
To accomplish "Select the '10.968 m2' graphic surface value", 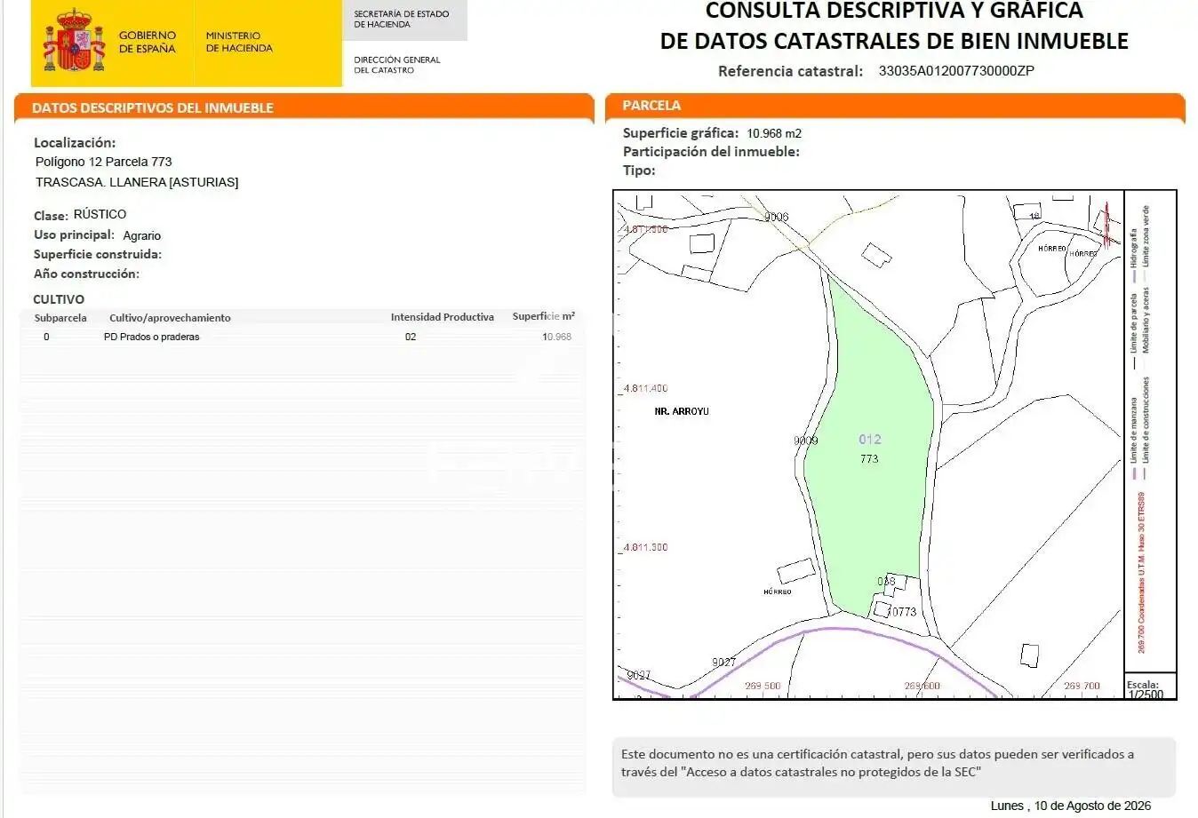I will [774, 133].
